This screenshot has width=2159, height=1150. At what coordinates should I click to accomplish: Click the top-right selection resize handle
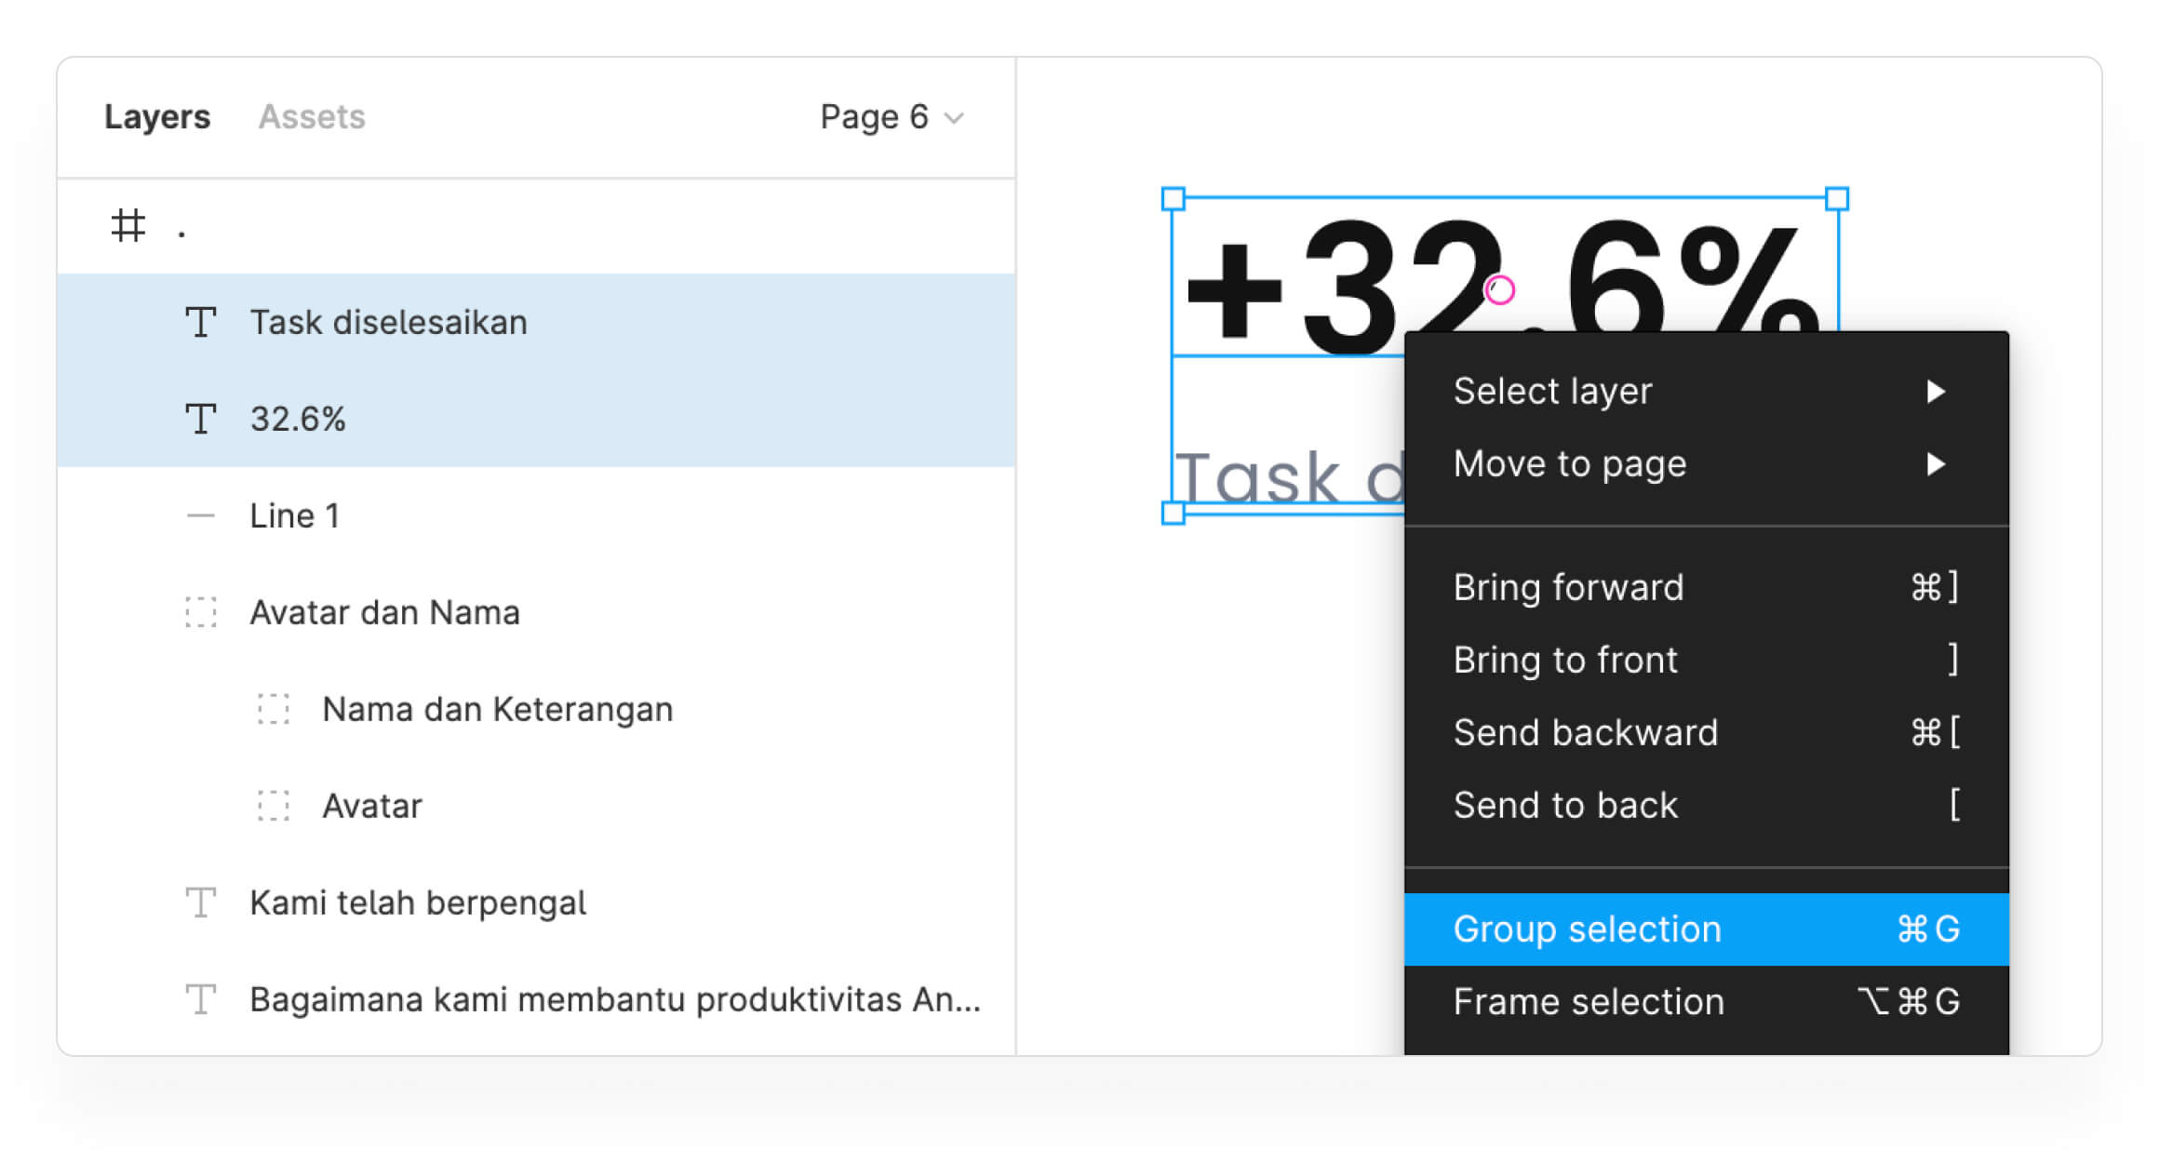click(1837, 199)
